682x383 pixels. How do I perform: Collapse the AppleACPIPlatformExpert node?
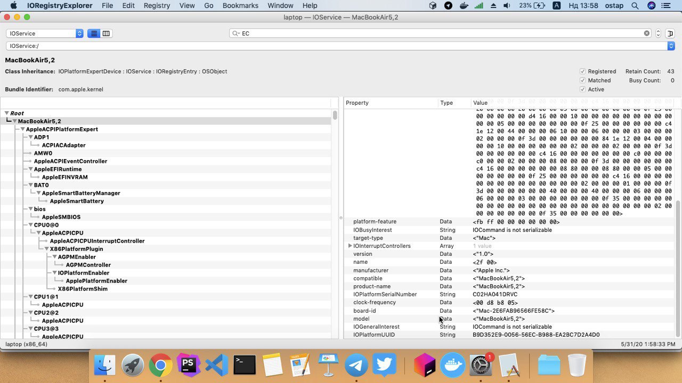[x=23, y=129]
